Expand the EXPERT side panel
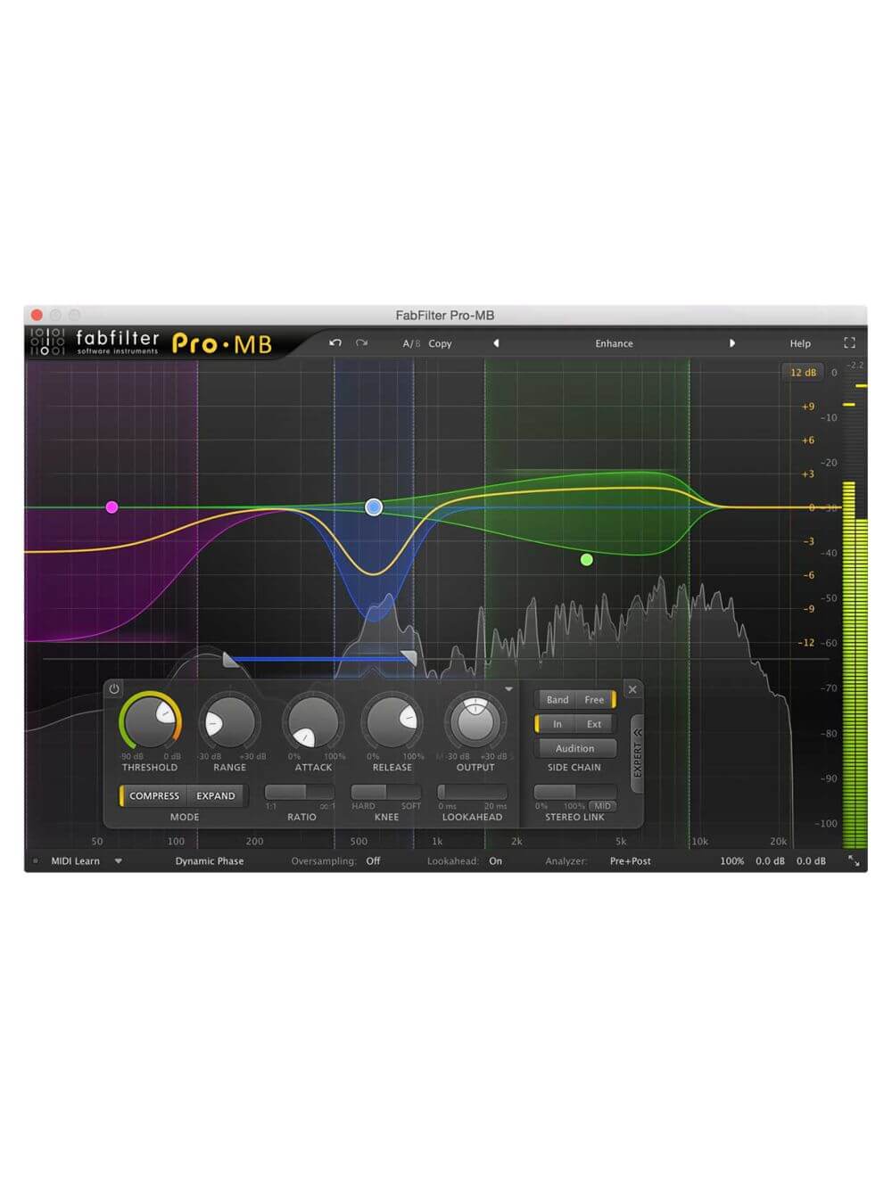This screenshot has height=1177, width=892. (x=637, y=753)
